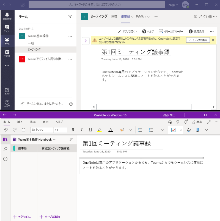Open the font name dropdown 游ゴシック

[x=41, y=130]
